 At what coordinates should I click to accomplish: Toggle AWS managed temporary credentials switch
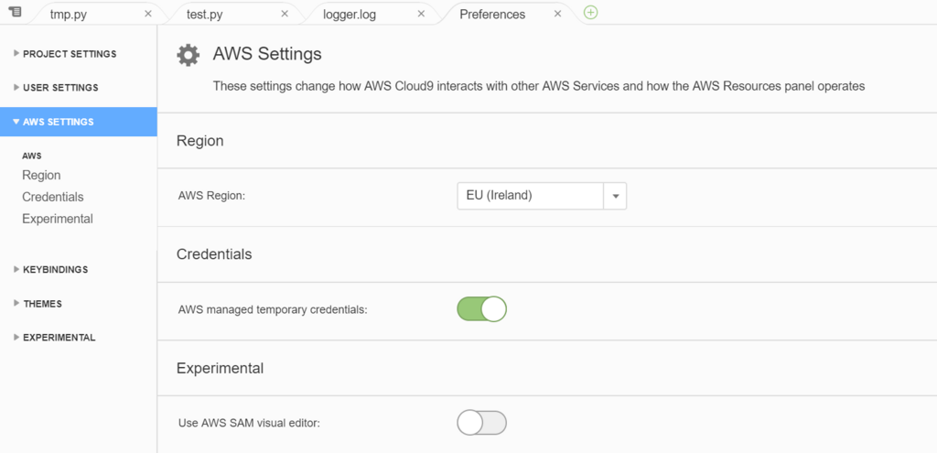[x=481, y=309]
